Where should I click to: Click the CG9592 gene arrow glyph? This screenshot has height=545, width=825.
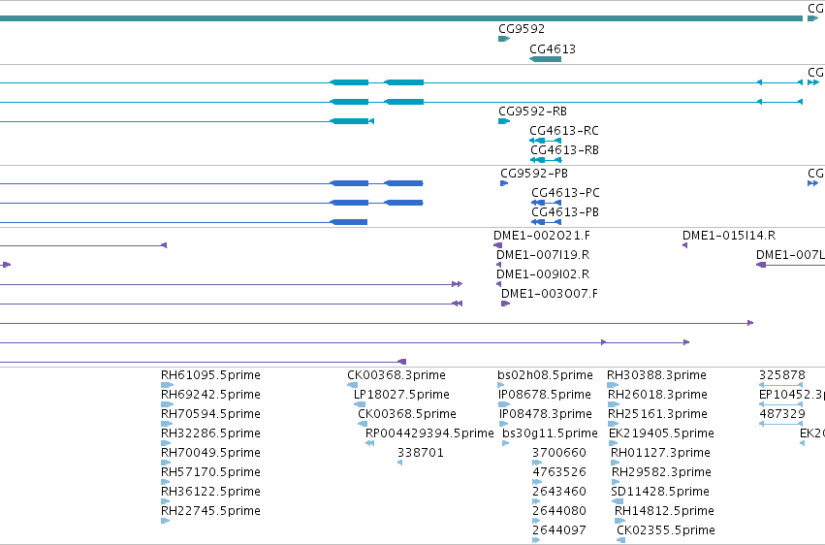point(504,39)
